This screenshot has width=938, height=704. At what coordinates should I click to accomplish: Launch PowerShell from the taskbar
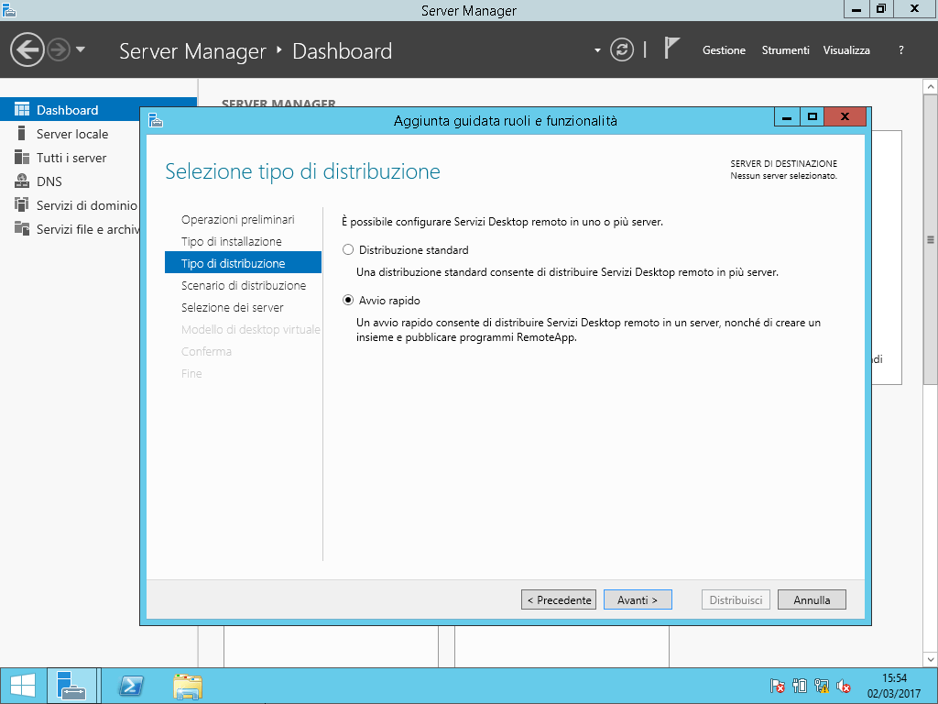(132, 686)
